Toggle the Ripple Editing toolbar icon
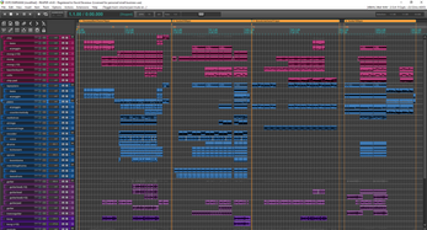The height and width of the screenshot is (230, 427). (x=17, y=30)
